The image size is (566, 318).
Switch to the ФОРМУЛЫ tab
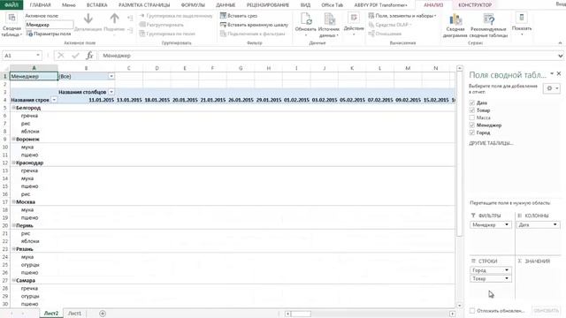click(x=193, y=5)
